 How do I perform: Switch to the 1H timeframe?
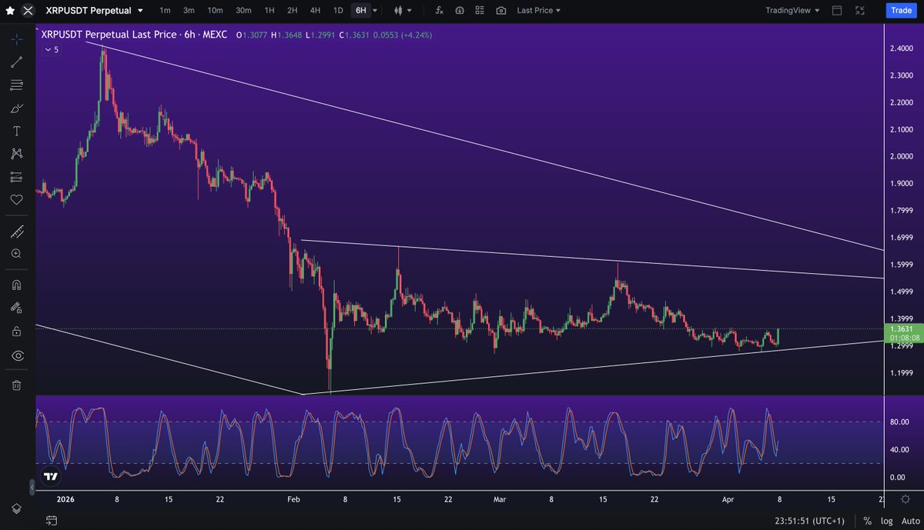pos(269,11)
